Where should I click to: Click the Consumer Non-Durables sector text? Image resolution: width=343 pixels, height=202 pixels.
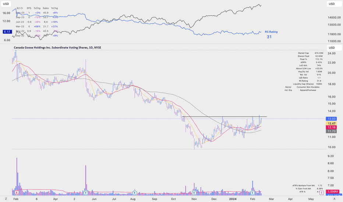308,87
